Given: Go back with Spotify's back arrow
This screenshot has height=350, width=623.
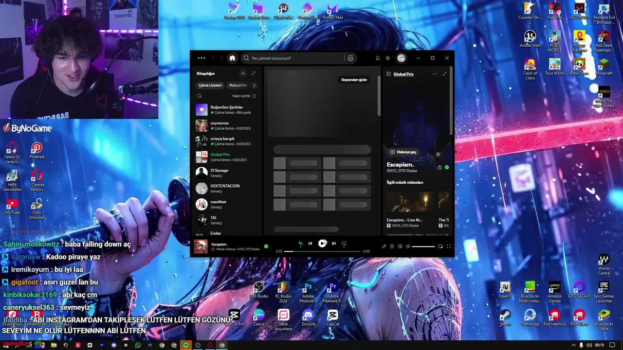Looking at the screenshot, I should [x=213, y=58].
